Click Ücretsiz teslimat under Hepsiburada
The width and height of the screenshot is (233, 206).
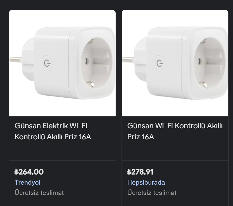pyautogui.click(x=152, y=193)
